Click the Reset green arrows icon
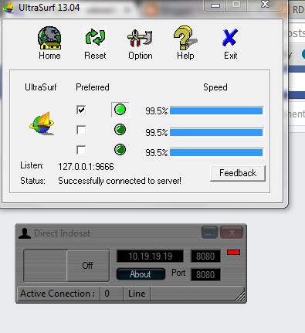 click(95, 38)
